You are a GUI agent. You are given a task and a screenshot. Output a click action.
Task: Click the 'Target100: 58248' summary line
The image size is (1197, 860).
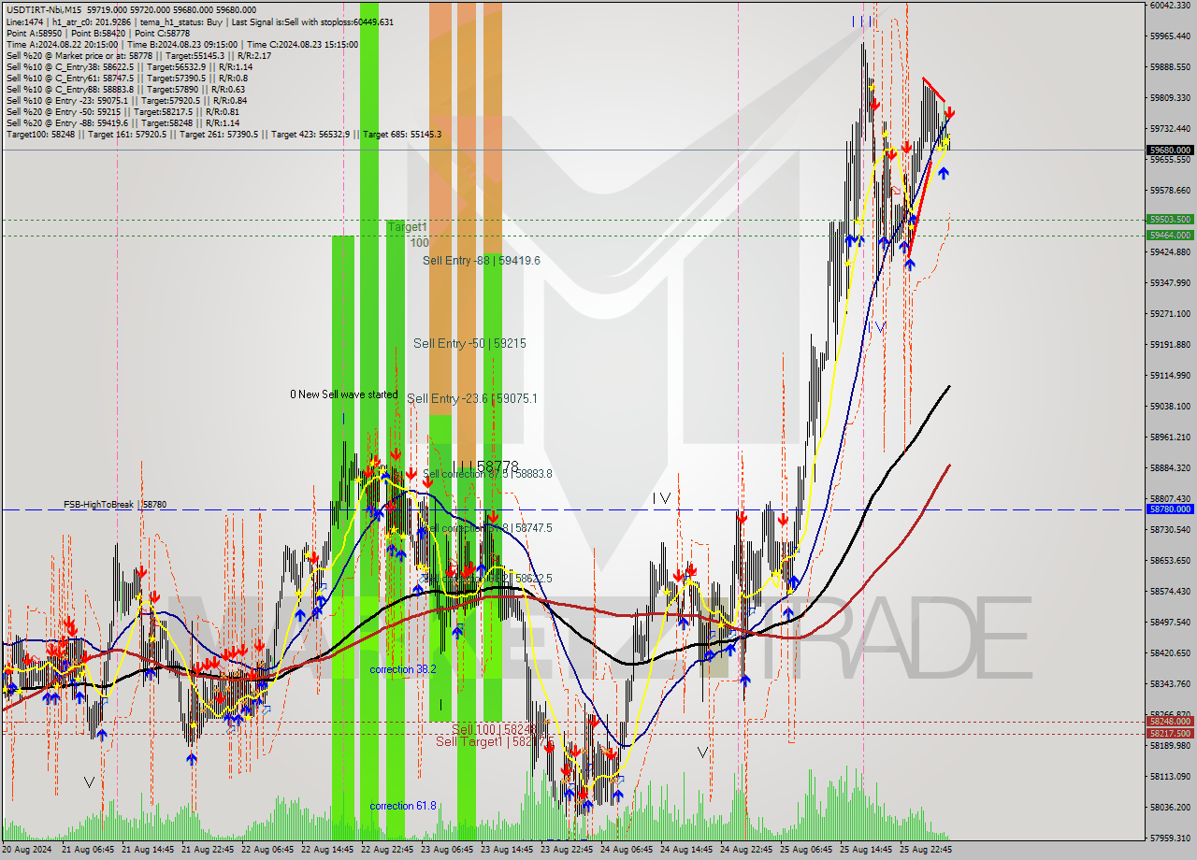pyautogui.click(x=224, y=134)
